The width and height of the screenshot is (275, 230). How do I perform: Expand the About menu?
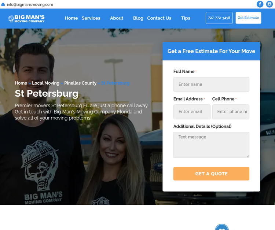pos(117,18)
